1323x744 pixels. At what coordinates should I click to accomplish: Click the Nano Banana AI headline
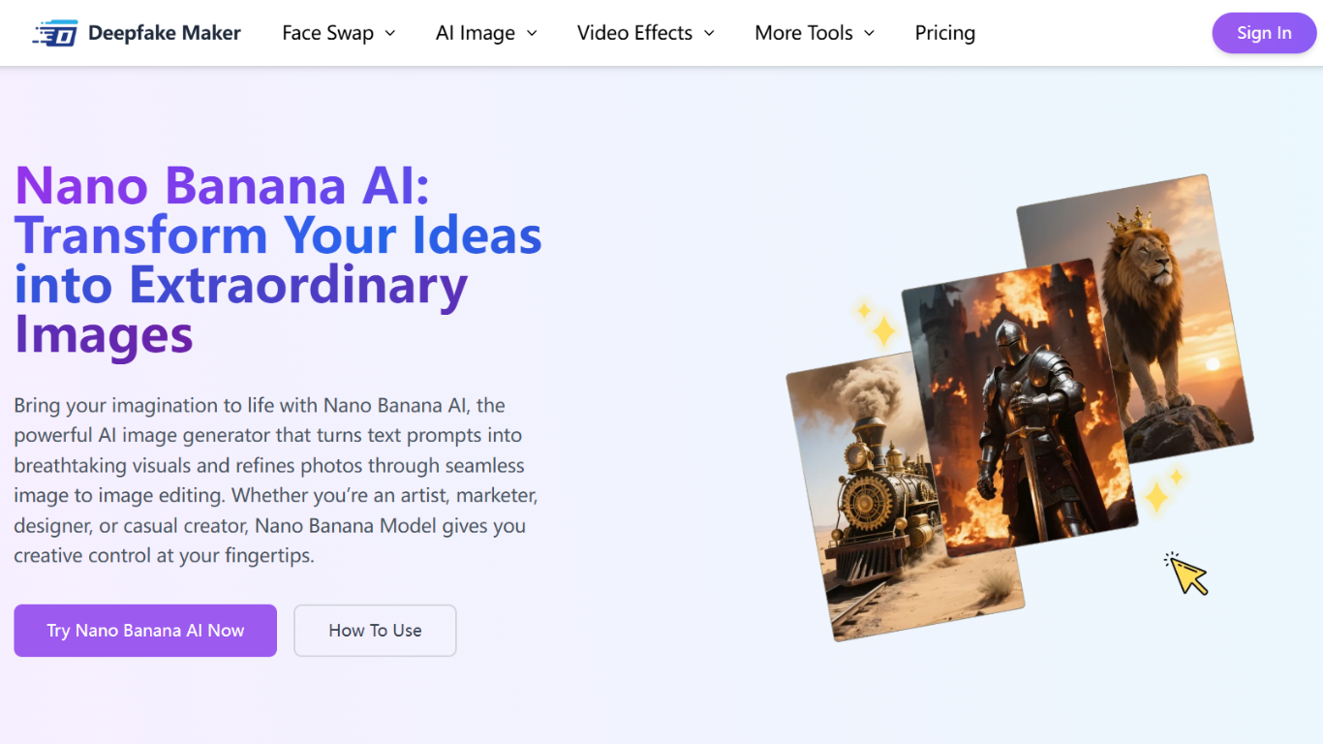[x=278, y=260]
